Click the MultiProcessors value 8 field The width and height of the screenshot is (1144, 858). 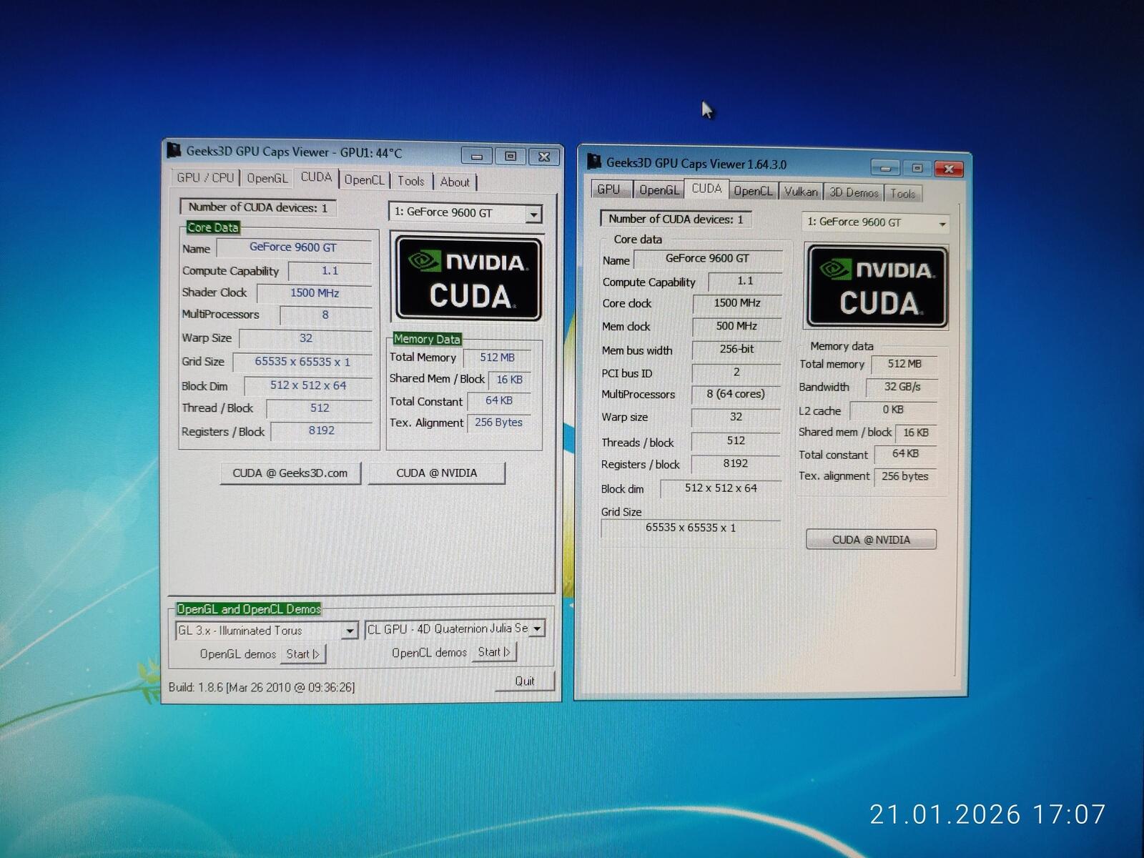326,315
